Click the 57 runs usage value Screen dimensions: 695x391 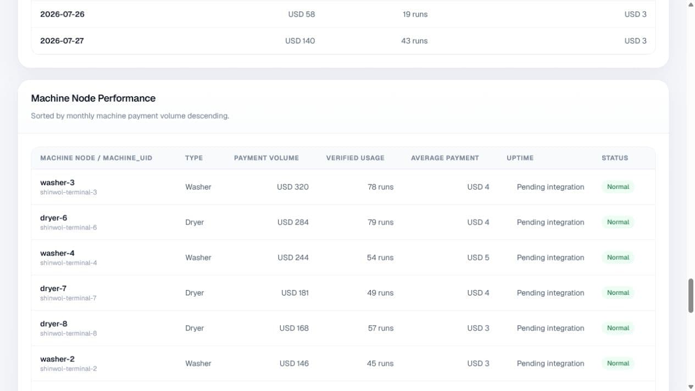click(x=381, y=328)
